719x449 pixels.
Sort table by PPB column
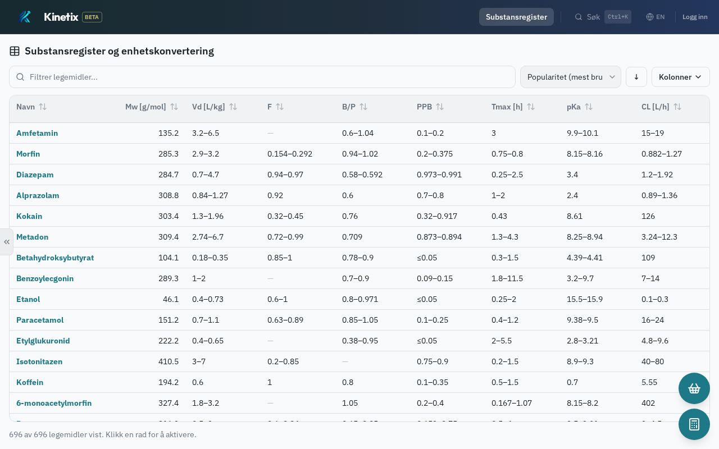pos(430,107)
